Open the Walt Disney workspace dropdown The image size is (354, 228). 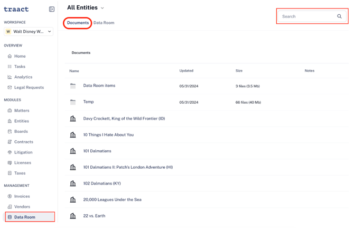(29, 31)
